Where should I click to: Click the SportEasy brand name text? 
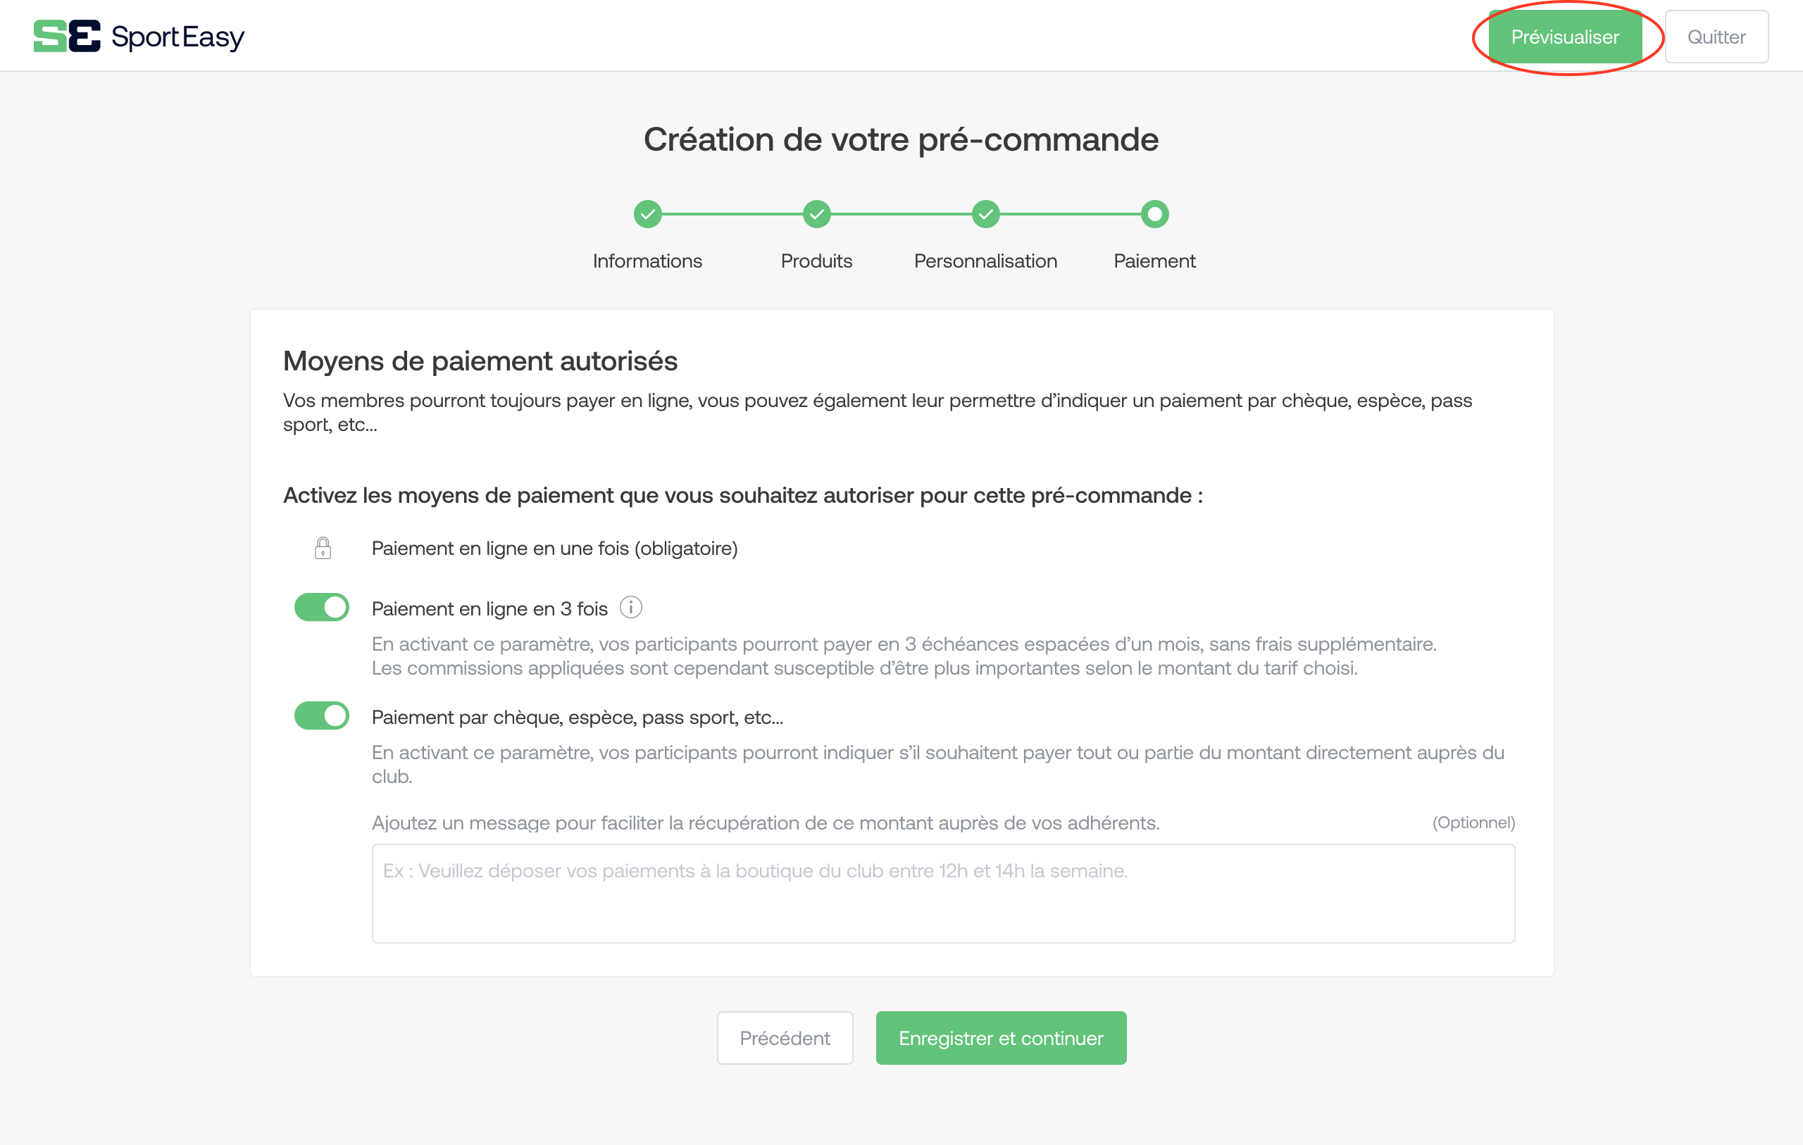[178, 37]
